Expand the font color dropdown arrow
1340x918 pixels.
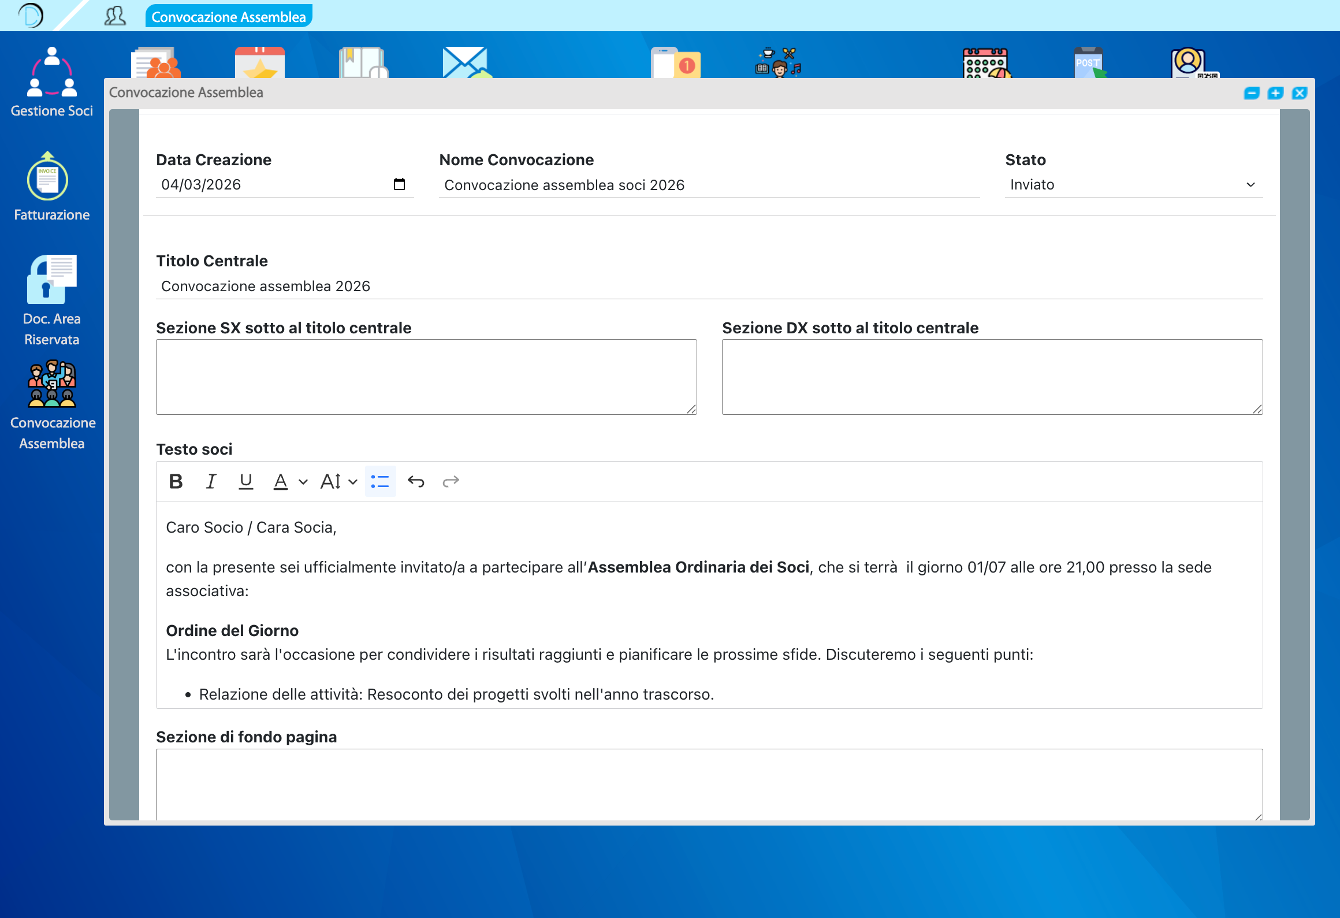click(303, 481)
